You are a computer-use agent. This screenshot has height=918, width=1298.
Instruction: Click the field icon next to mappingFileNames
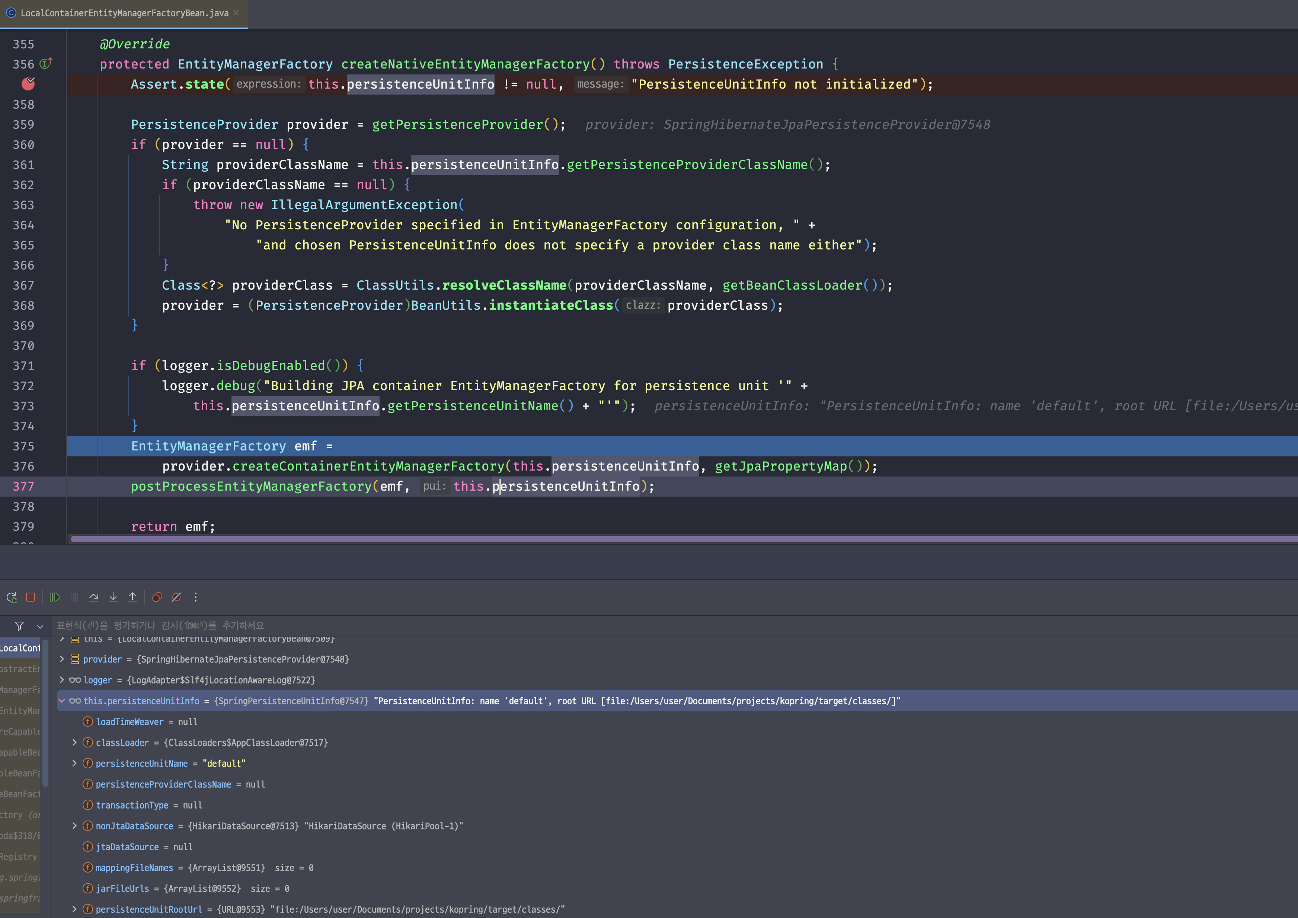tap(87, 868)
